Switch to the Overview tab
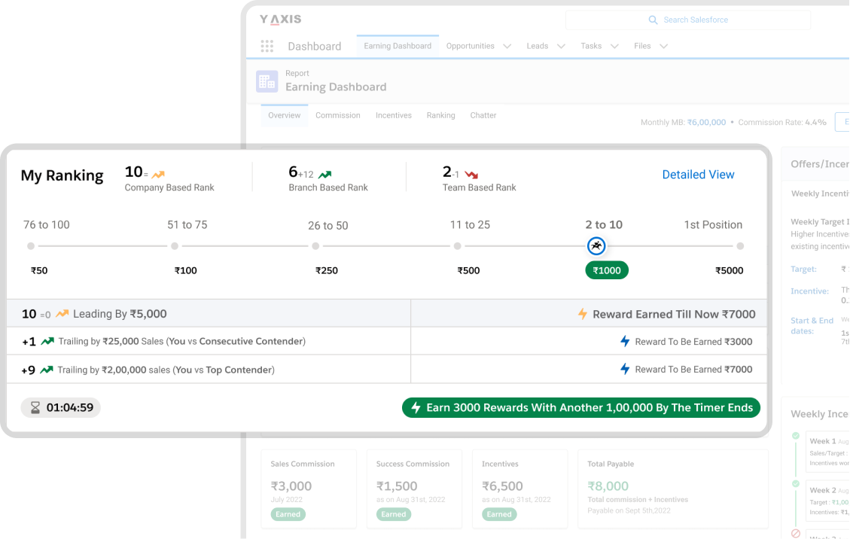The image size is (850, 539). (x=284, y=115)
